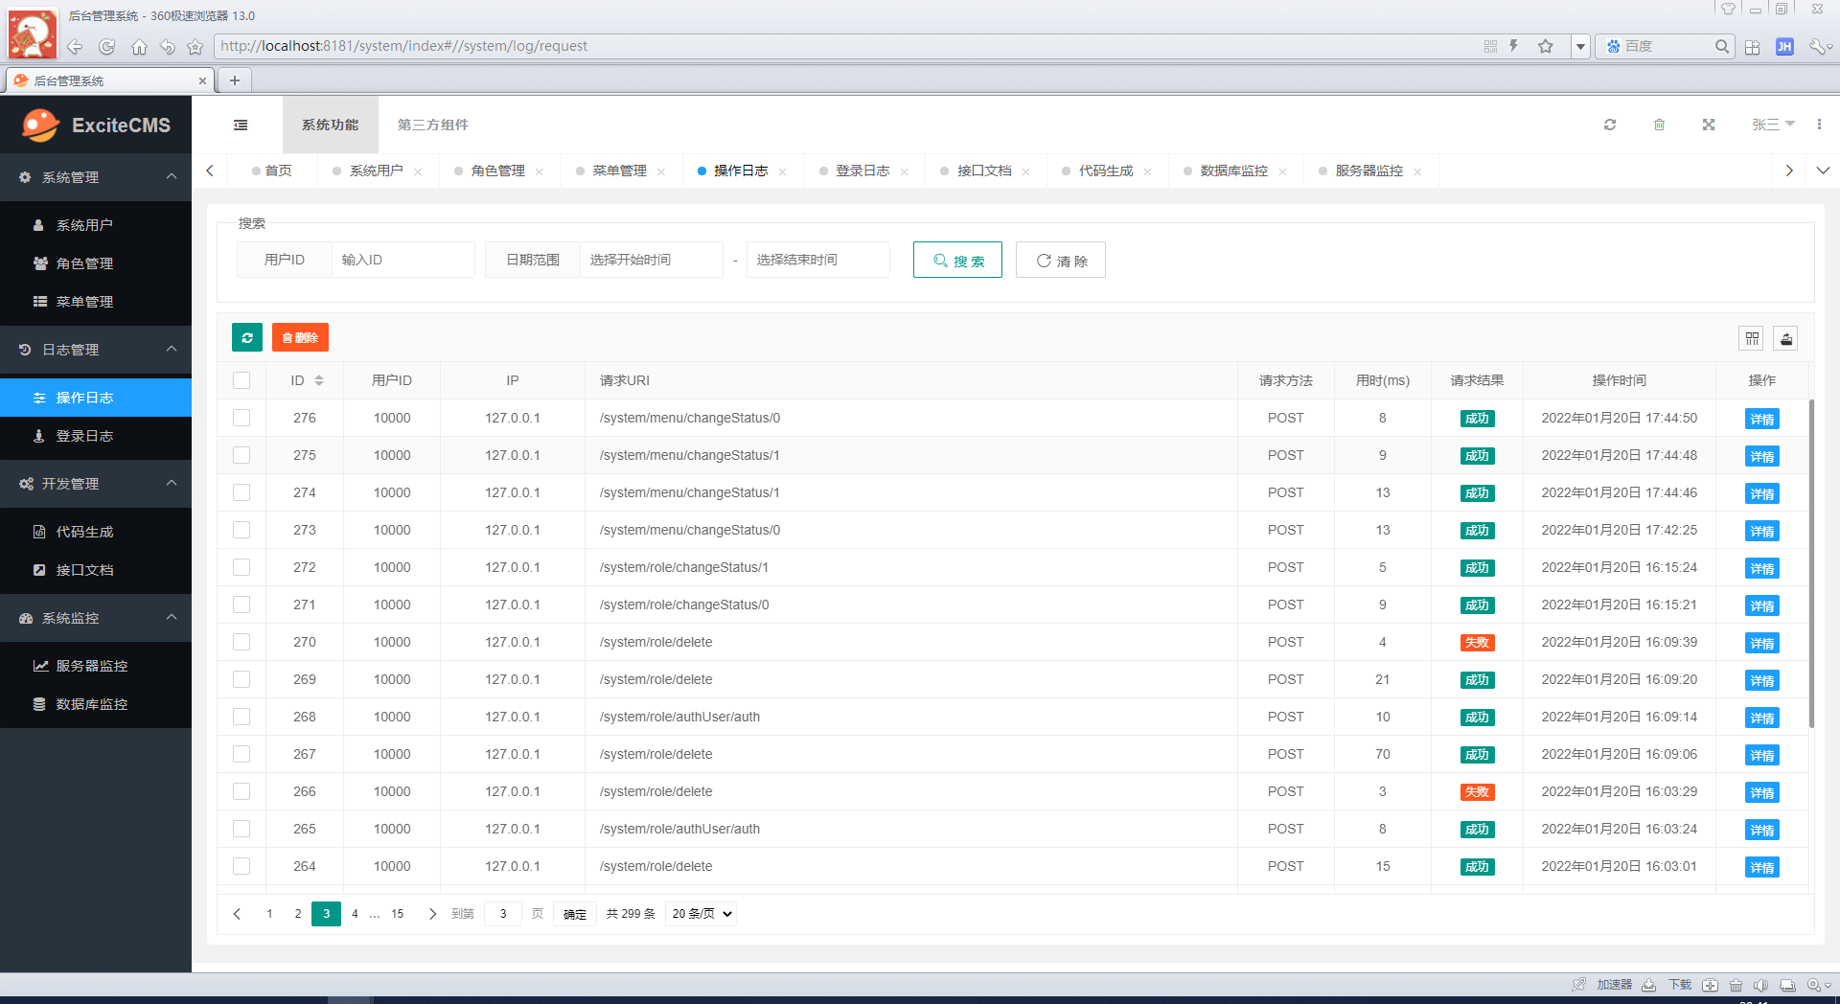Viewport: 1840px width, 1004px height.
Task: Click the 详情 button on row 275
Action: click(x=1761, y=456)
